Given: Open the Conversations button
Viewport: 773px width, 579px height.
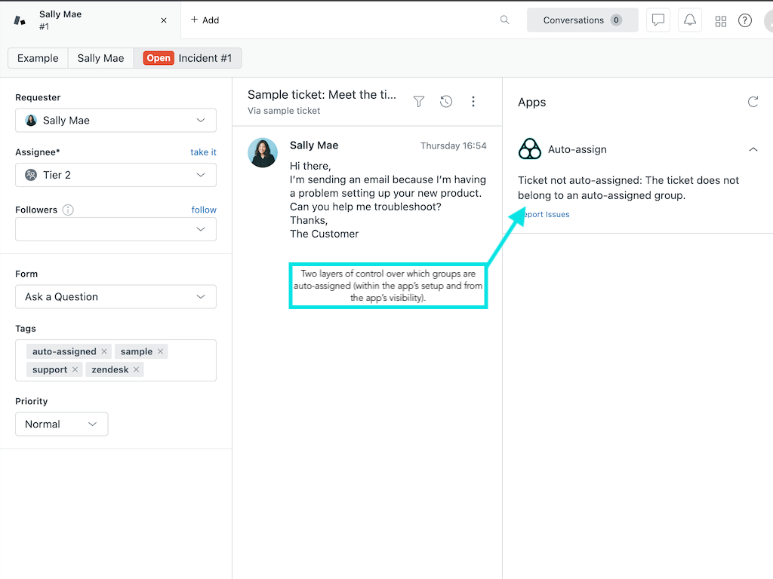Looking at the screenshot, I should [x=582, y=20].
